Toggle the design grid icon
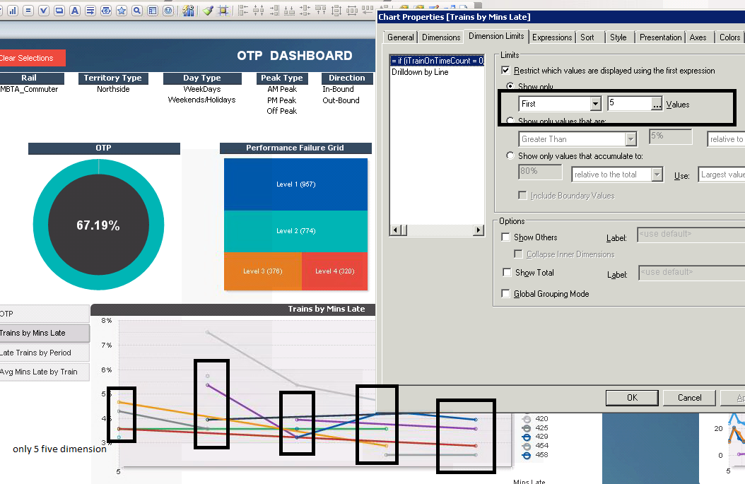The width and height of the screenshot is (745, 484). point(223,11)
